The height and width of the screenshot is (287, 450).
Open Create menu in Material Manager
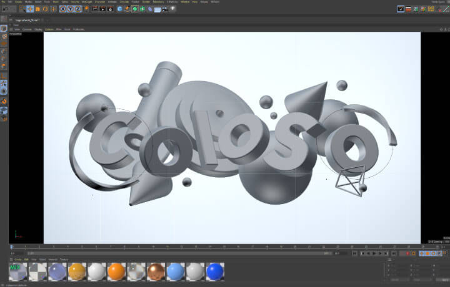(x=17, y=260)
